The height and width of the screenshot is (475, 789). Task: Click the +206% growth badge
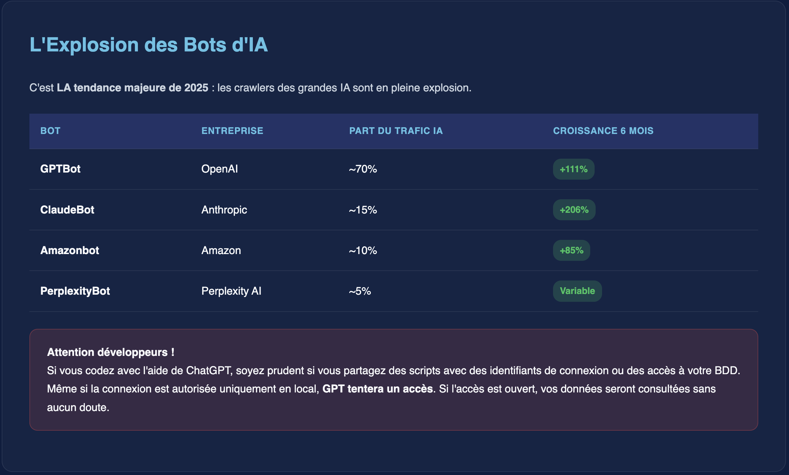(x=574, y=210)
